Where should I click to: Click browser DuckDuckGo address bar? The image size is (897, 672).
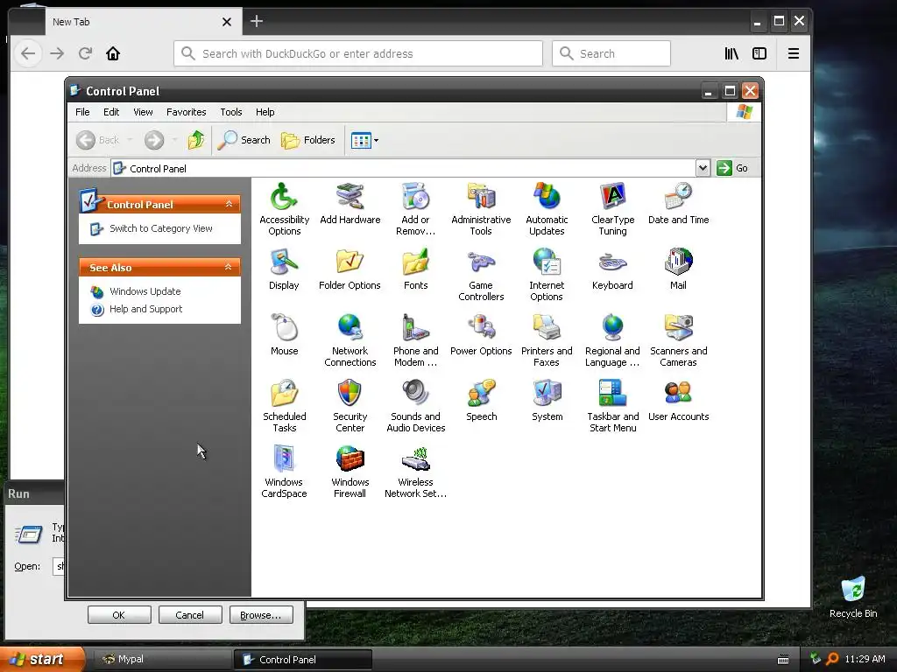coord(358,53)
